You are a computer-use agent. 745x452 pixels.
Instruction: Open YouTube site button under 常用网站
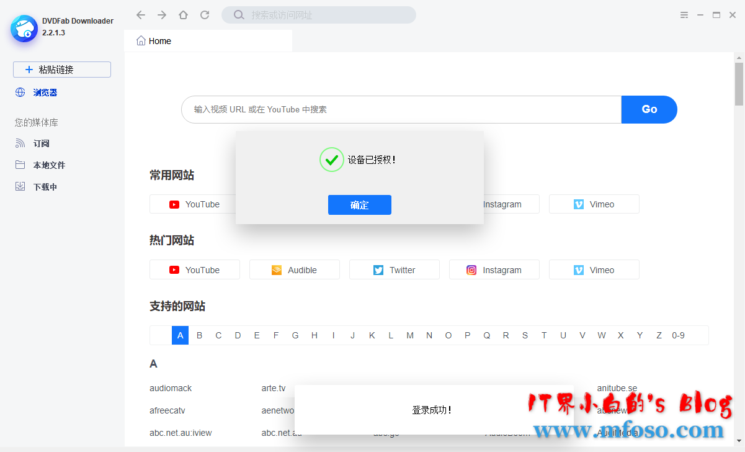193,204
